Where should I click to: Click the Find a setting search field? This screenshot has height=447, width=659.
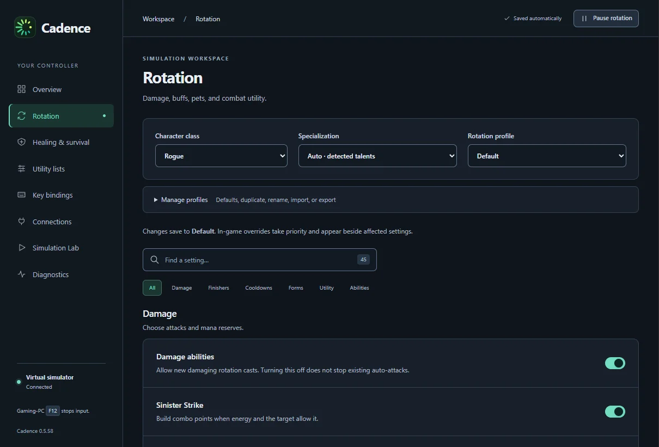pos(260,260)
